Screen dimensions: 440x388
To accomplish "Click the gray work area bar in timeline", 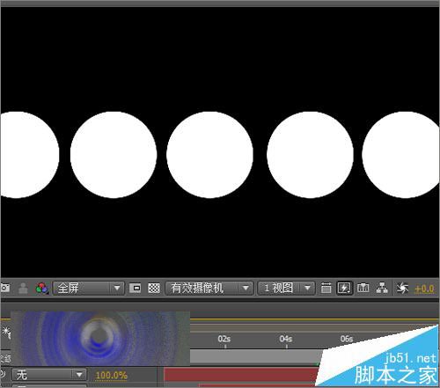I will coord(255,357).
